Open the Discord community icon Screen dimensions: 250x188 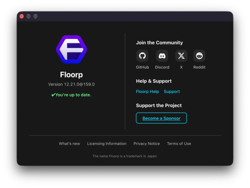point(162,56)
